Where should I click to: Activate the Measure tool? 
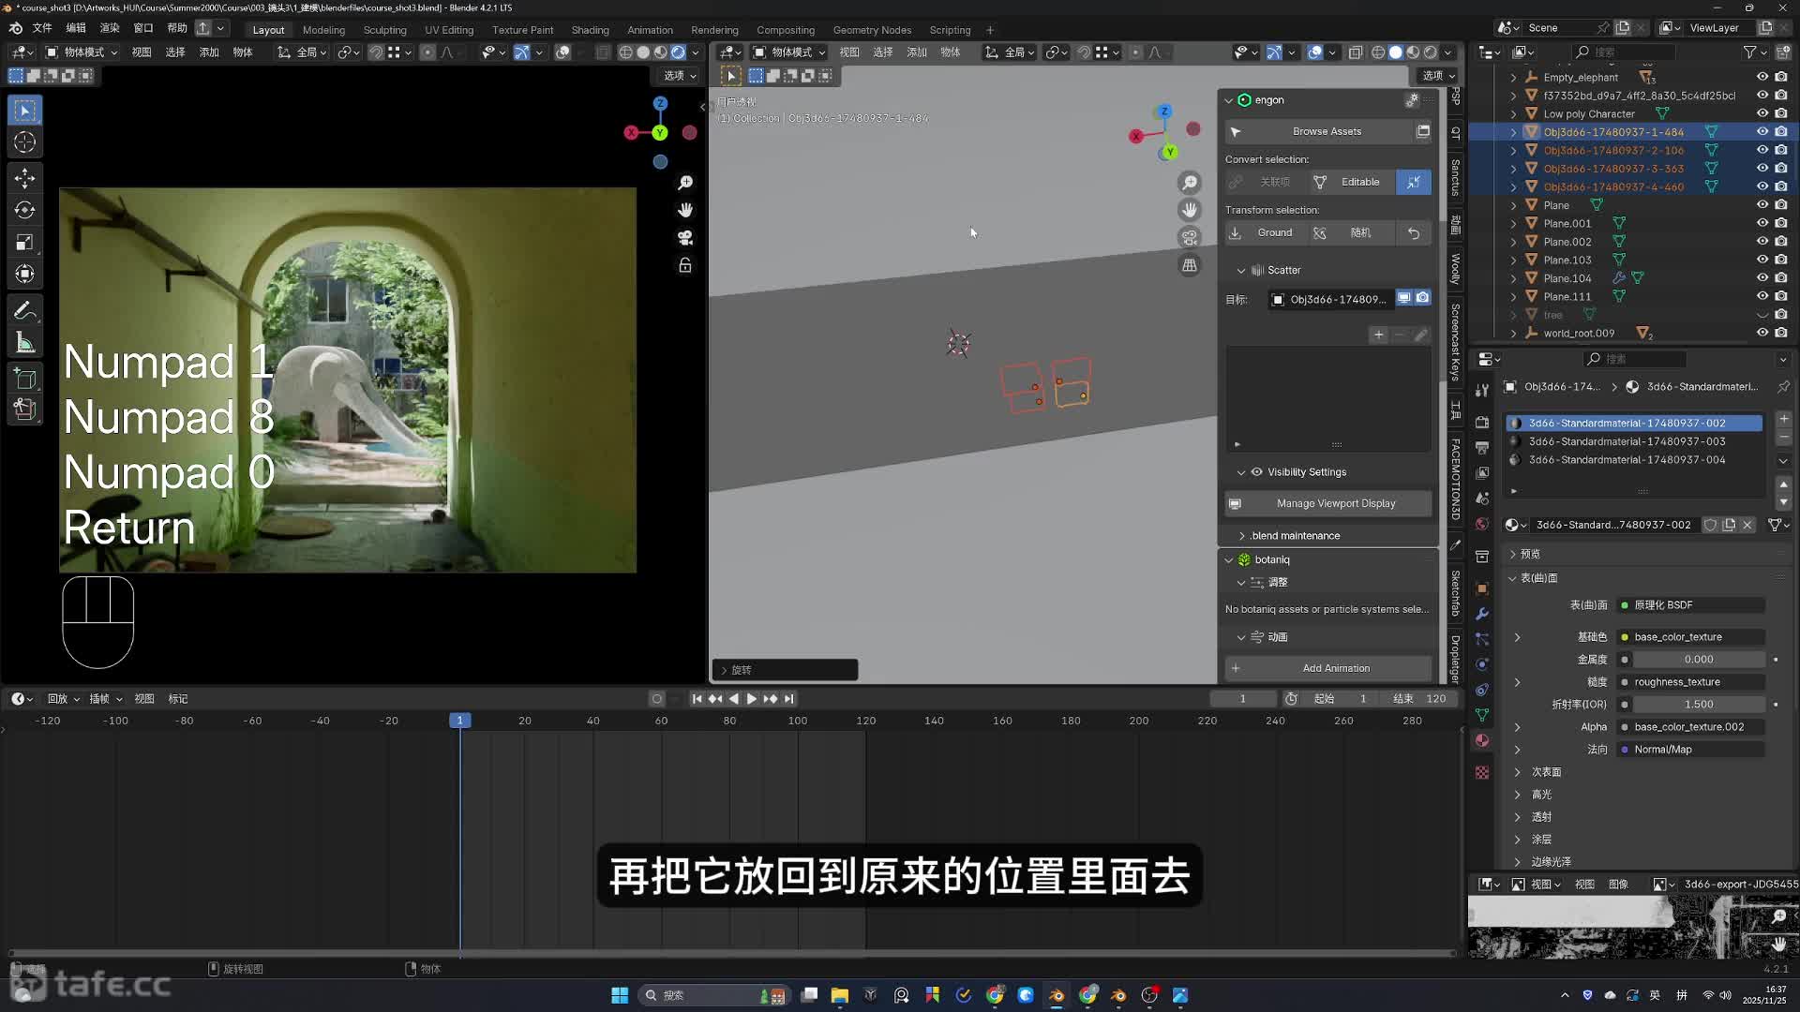click(25, 343)
